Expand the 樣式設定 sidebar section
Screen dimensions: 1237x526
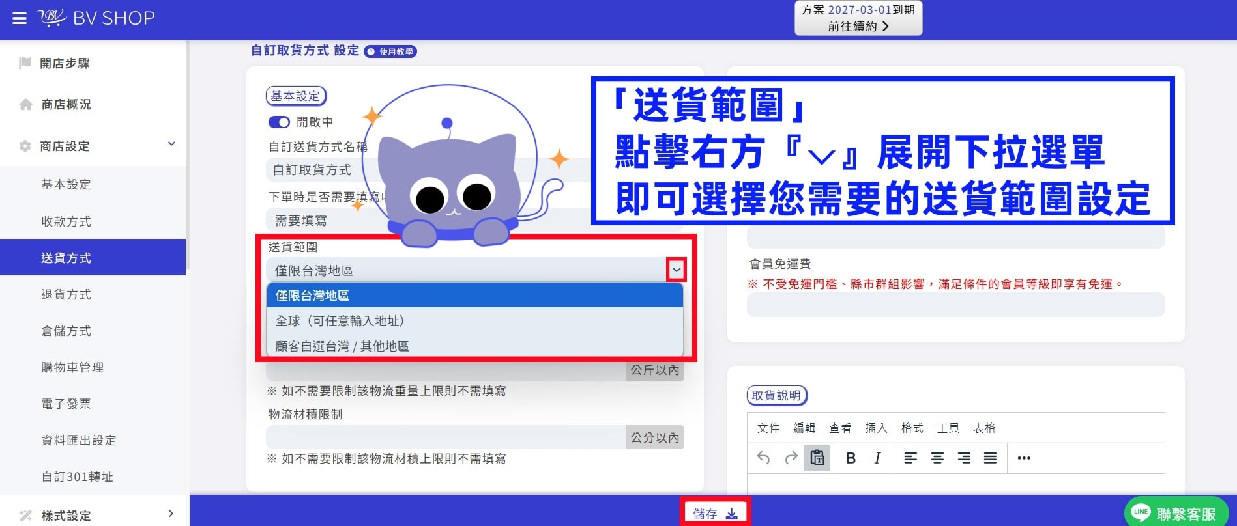[x=171, y=514]
